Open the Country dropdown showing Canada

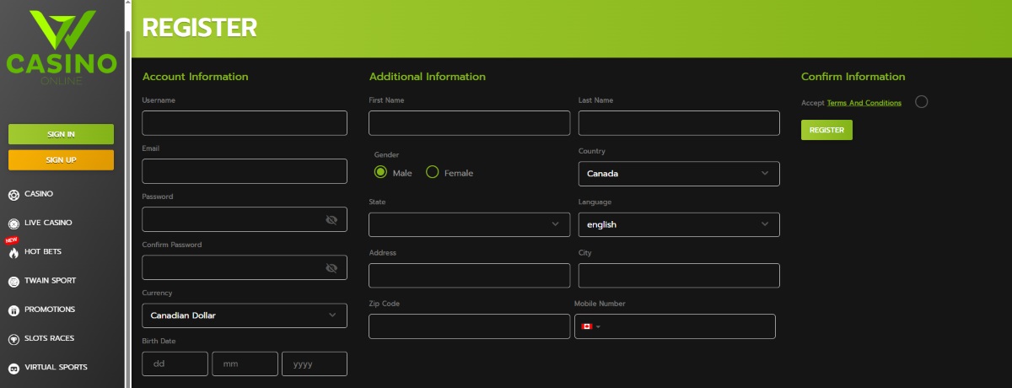coord(679,174)
